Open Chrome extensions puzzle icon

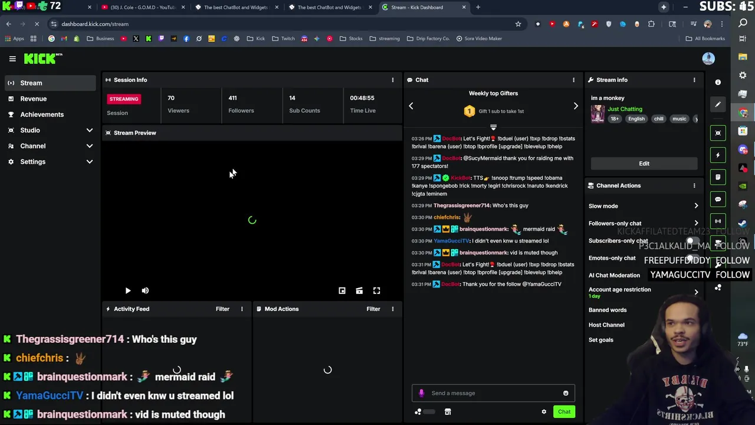point(651,24)
